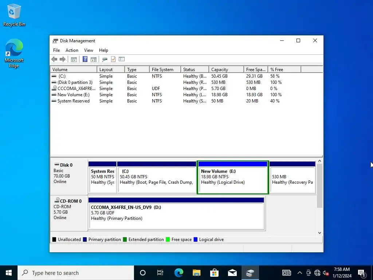Open the View menu
The image size is (373, 280).
point(89,50)
